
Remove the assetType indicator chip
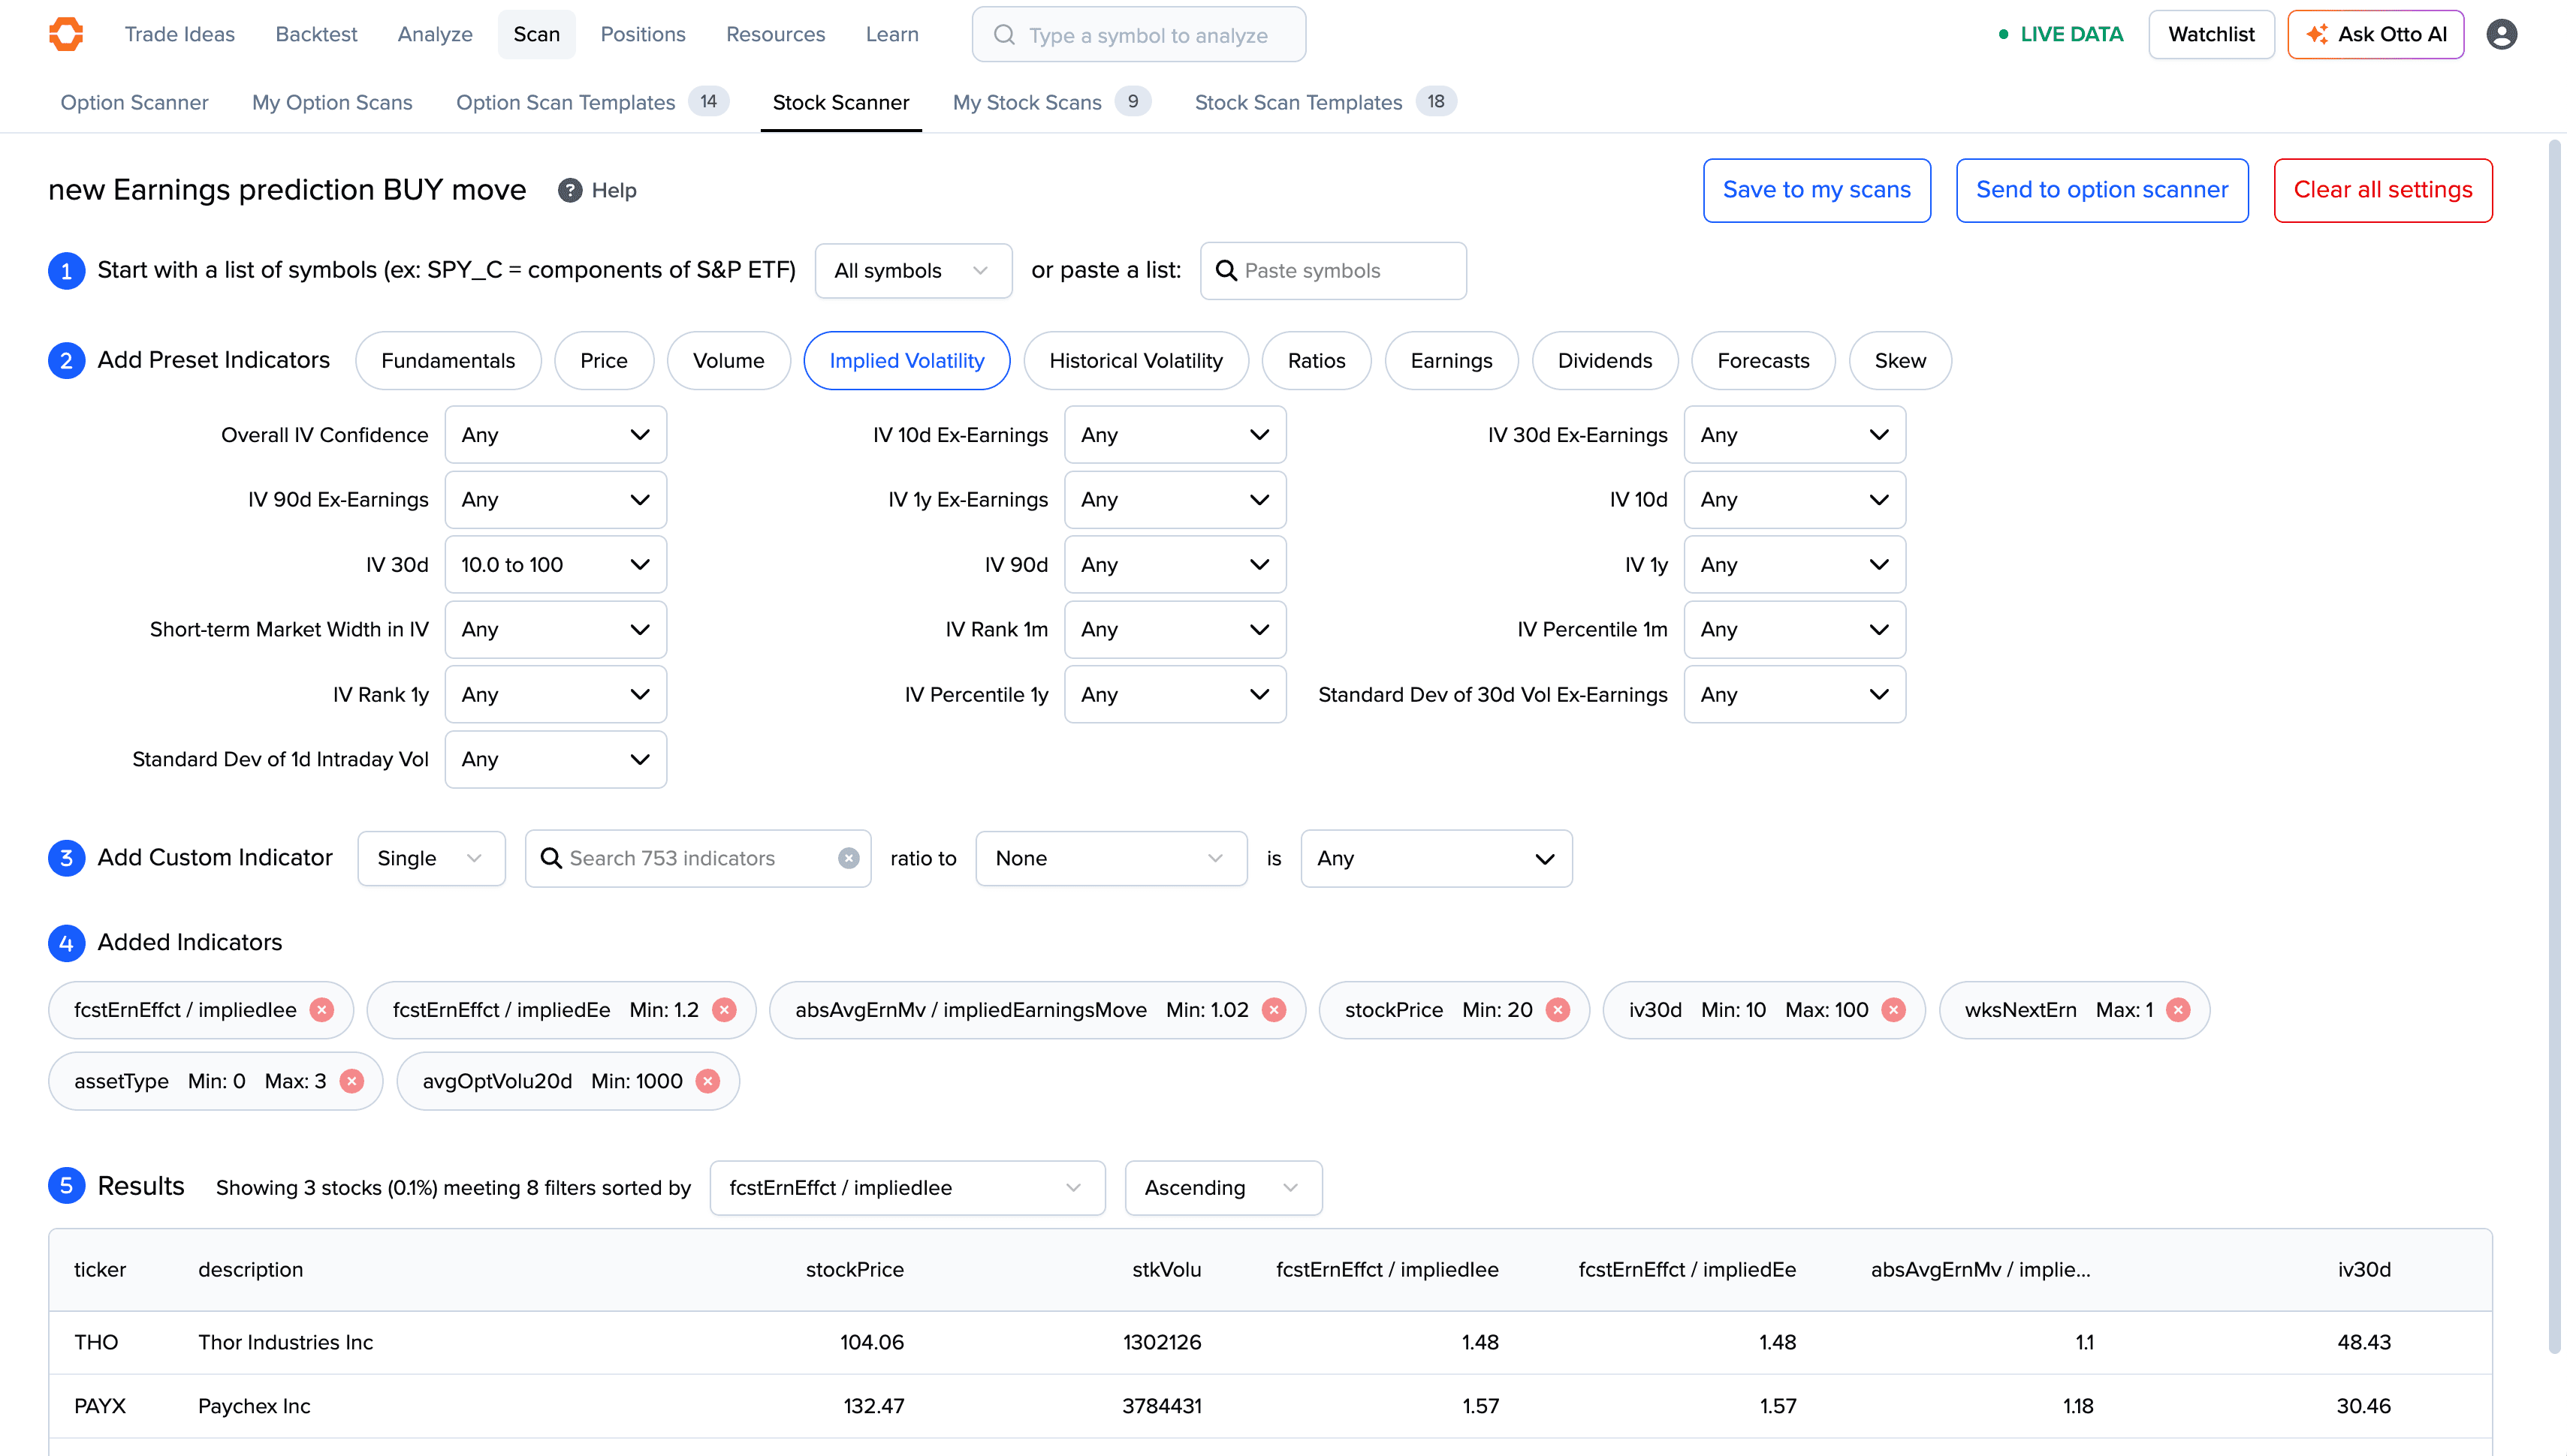click(351, 1081)
